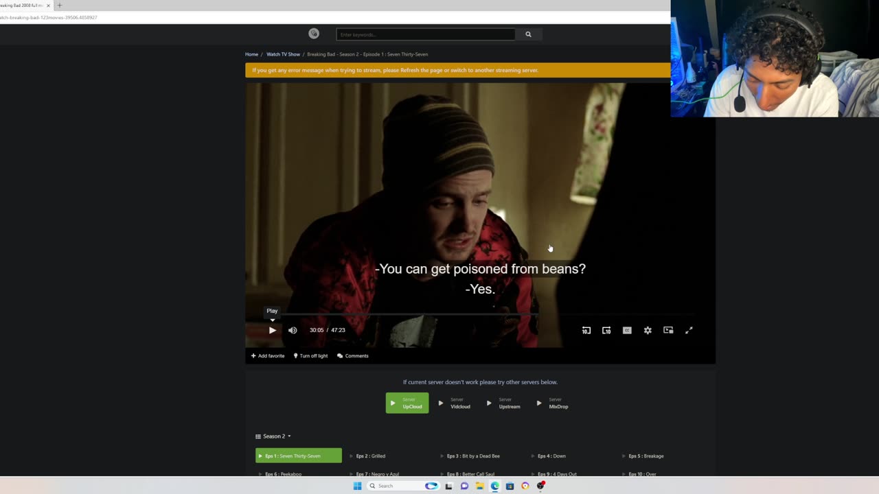Click the episode title breadcrumb text
The width and height of the screenshot is (879, 494).
[x=367, y=54]
